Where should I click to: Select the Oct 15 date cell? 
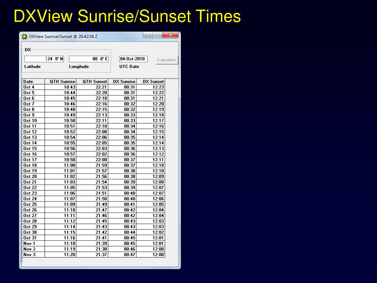click(34, 149)
